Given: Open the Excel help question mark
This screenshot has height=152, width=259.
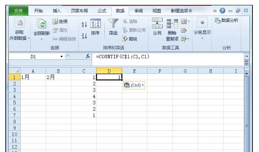Looking at the screenshot, I should pos(222,11).
